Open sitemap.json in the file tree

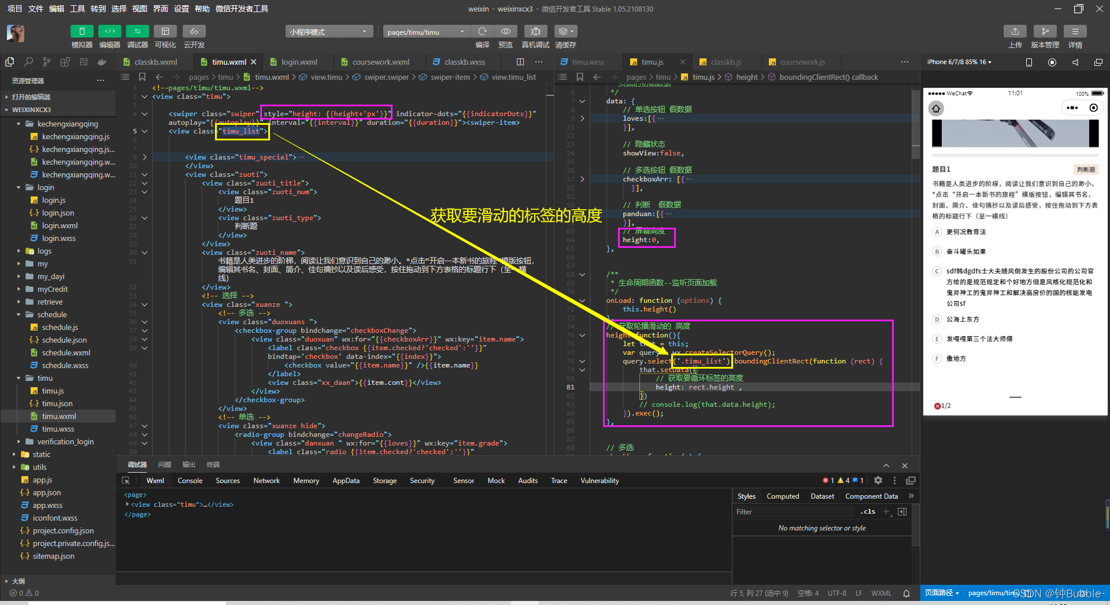58,556
